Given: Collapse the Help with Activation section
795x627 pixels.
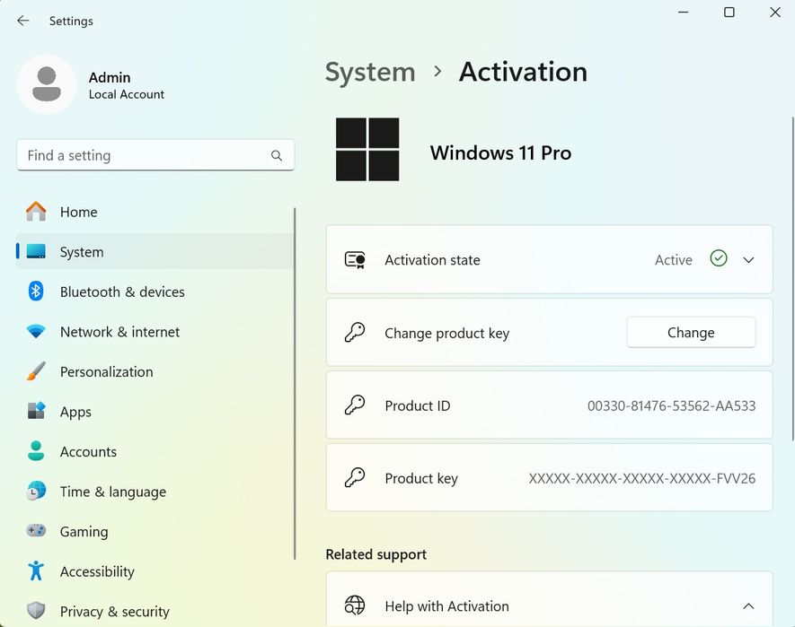Looking at the screenshot, I should (748, 605).
